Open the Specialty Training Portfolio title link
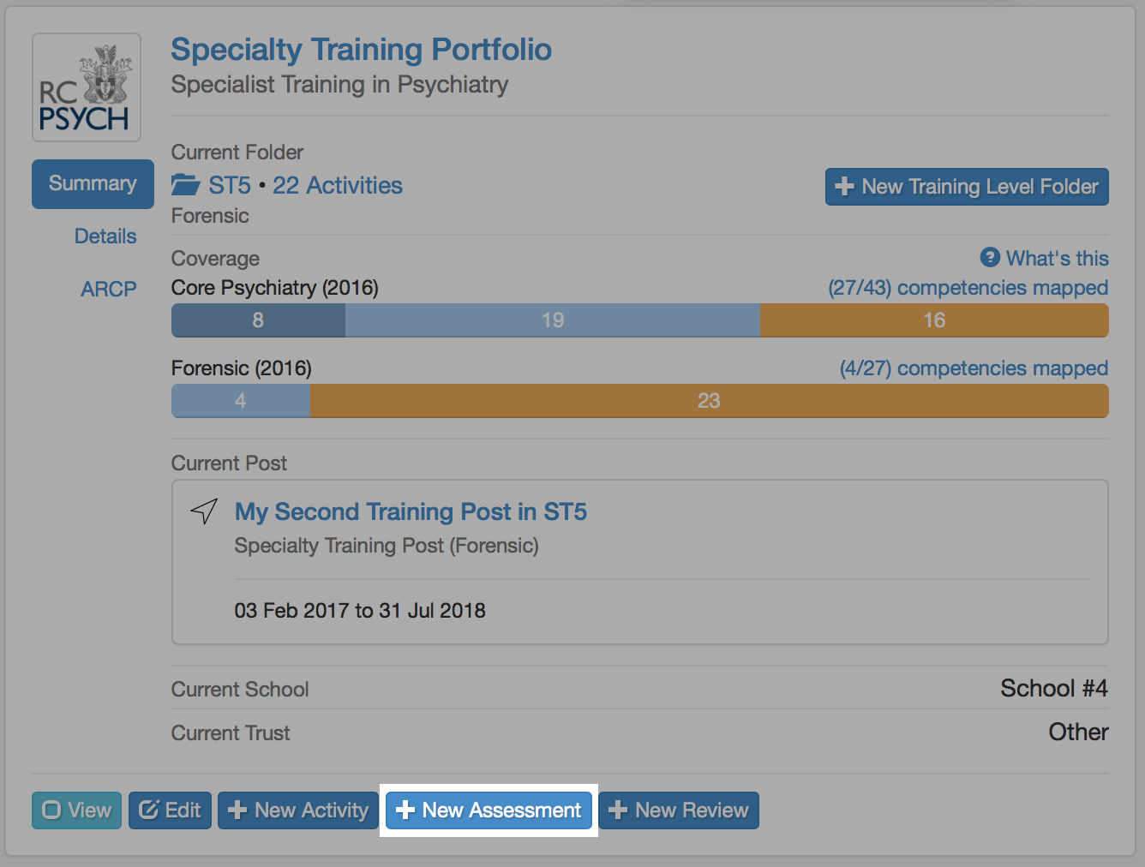Viewport: 1145px width, 867px height. tap(361, 50)
